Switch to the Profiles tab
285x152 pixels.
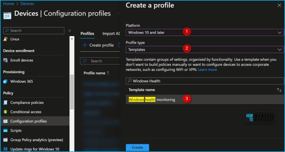pos(87,34)
